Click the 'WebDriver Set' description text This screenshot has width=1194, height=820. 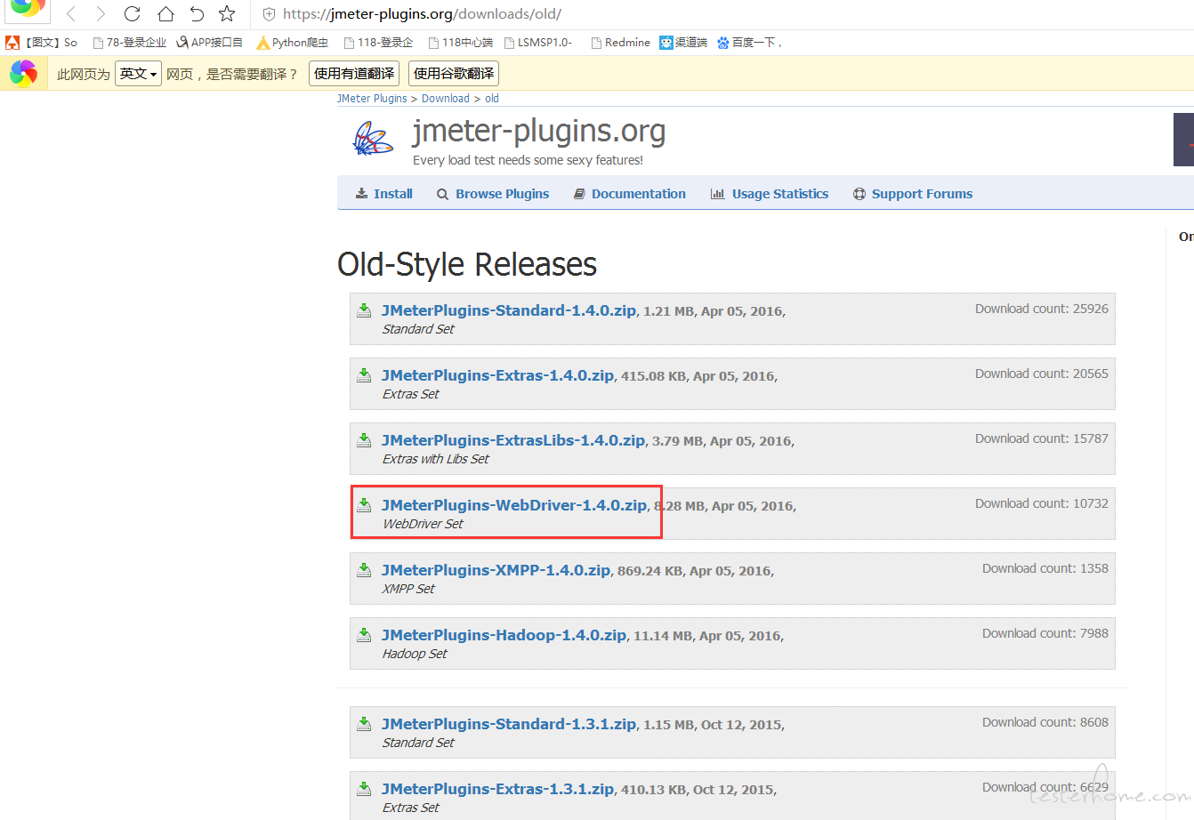(x=423, y=524)
